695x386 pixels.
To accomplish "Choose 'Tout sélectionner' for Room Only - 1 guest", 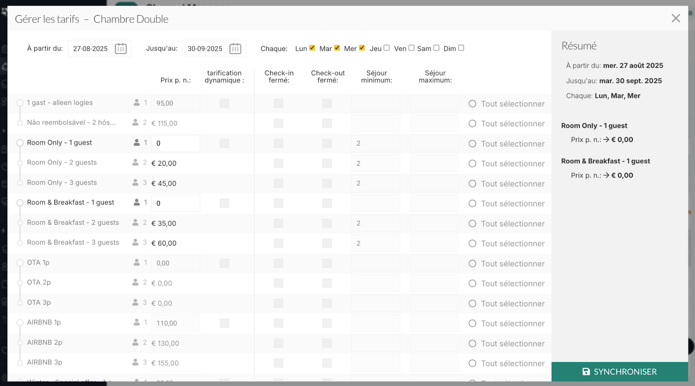I will [506, 144].
